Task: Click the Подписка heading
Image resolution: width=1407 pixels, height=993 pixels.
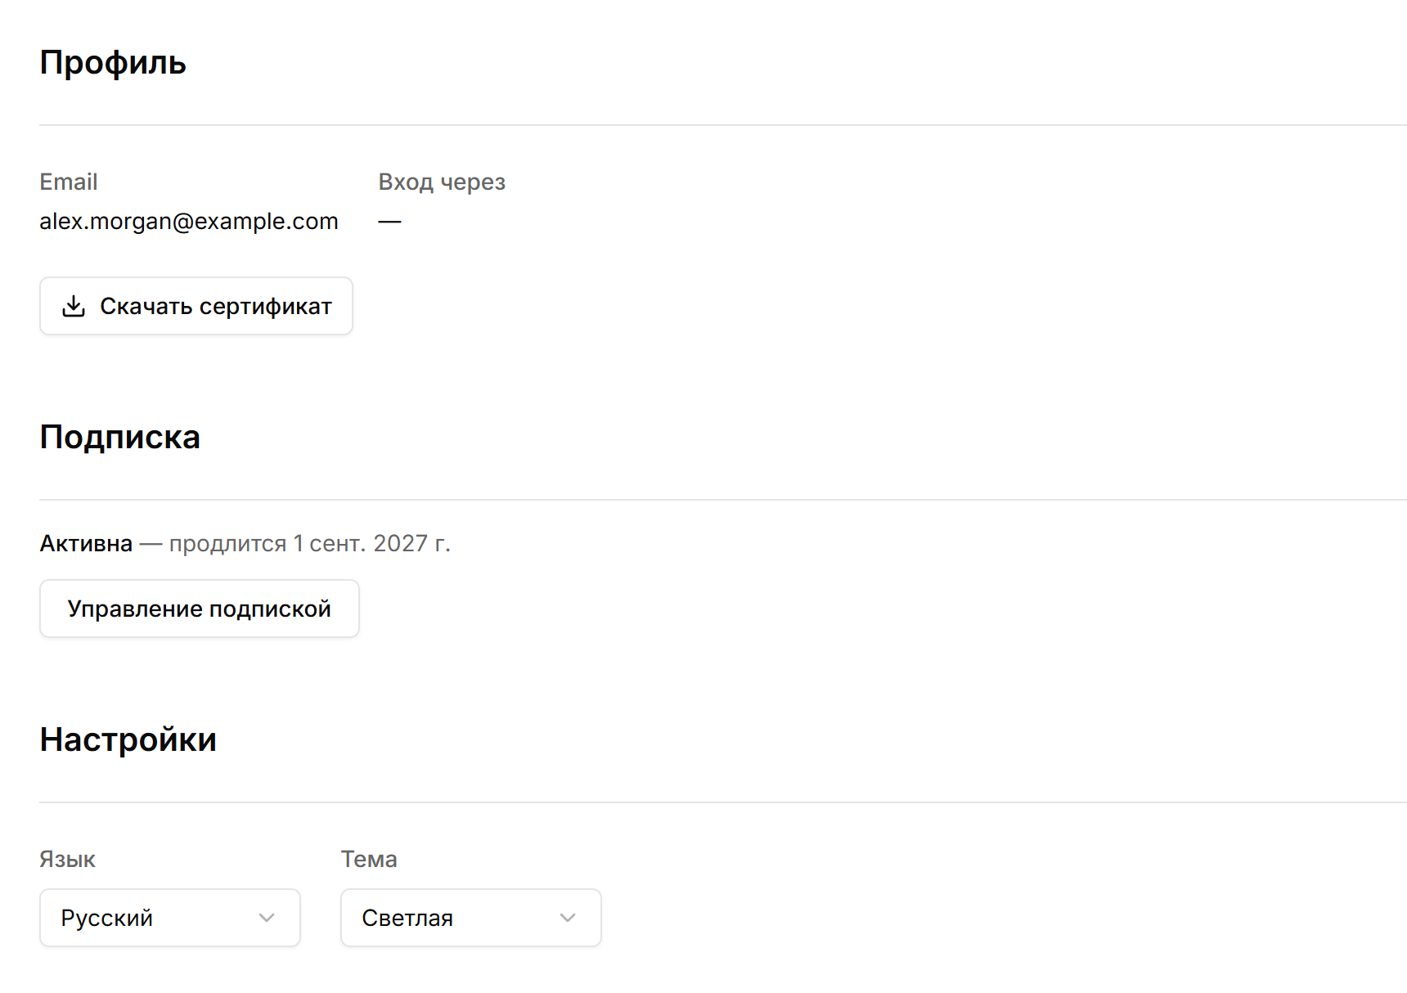Action: coord(119,437)
